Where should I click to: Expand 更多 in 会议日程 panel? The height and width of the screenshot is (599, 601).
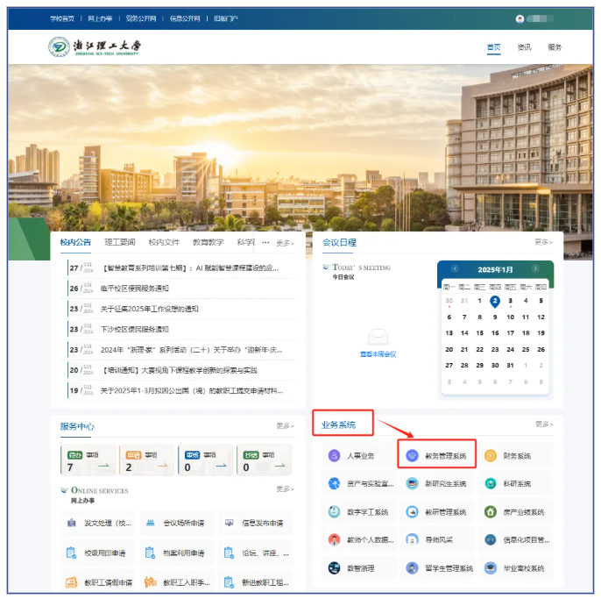(543, 242)
